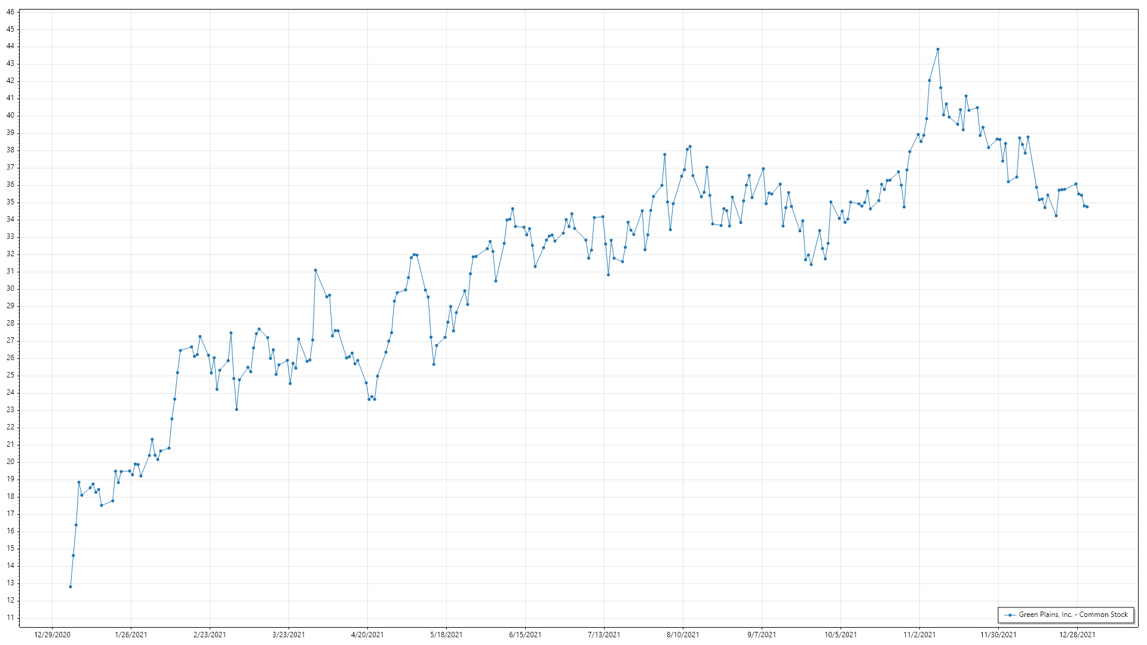Click the highest data point near 44
This screenshot has height=645, width=1147.
[938, 50]
